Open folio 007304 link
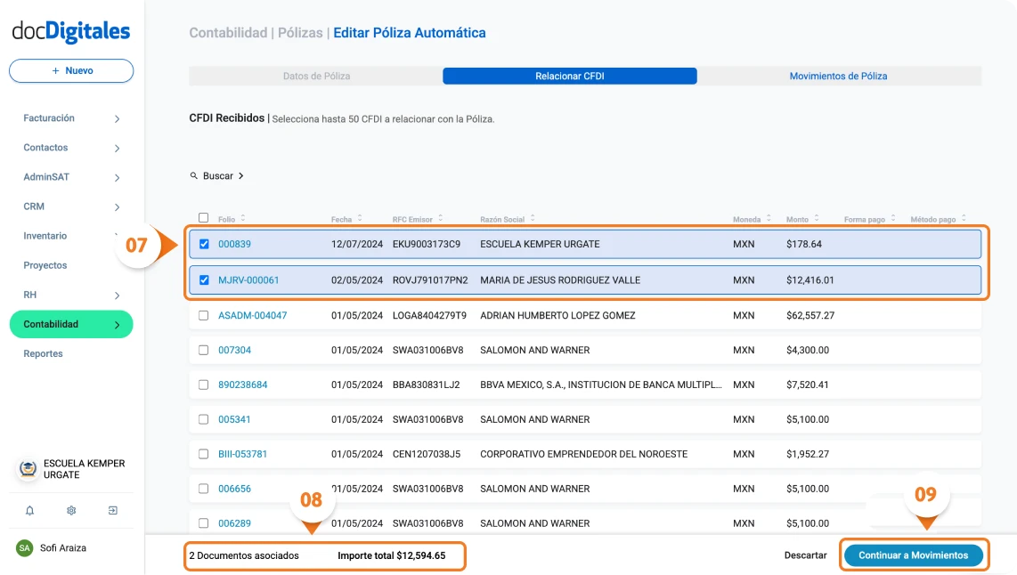This screenshot has height=575, width=1017. 234,350
